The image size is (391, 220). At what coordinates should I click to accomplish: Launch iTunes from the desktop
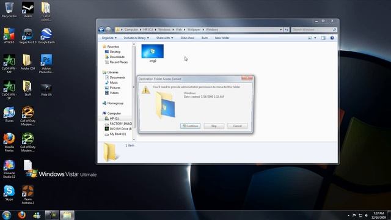coord(9,114)
